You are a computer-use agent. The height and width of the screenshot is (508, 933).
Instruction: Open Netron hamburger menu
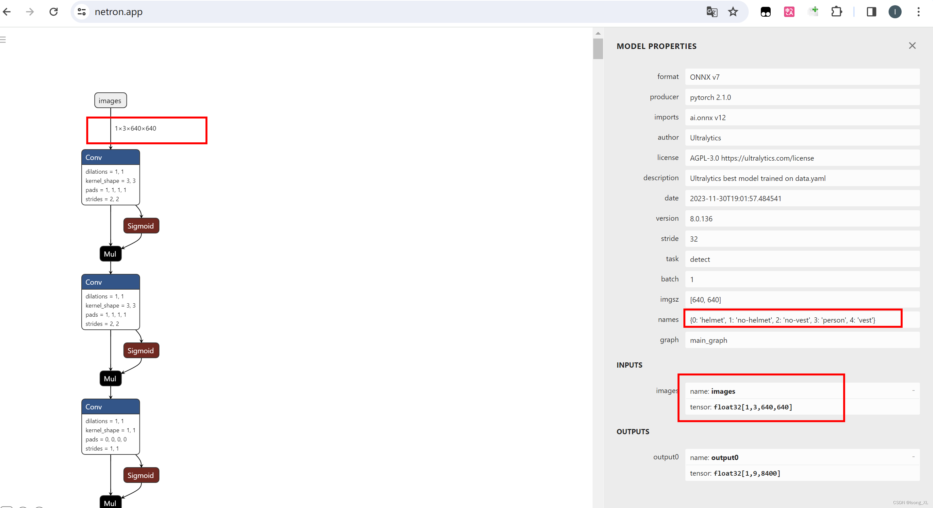click(x=3, y=40)
